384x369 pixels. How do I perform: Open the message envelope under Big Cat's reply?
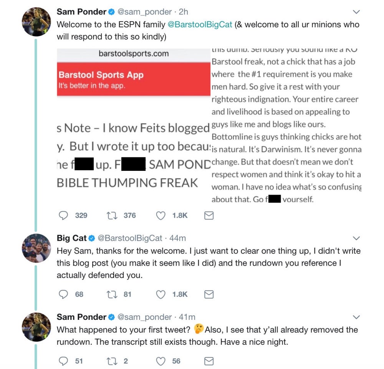click(209, 294)
